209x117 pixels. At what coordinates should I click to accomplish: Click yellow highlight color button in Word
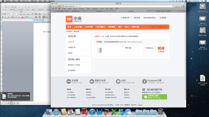[26, 17]
